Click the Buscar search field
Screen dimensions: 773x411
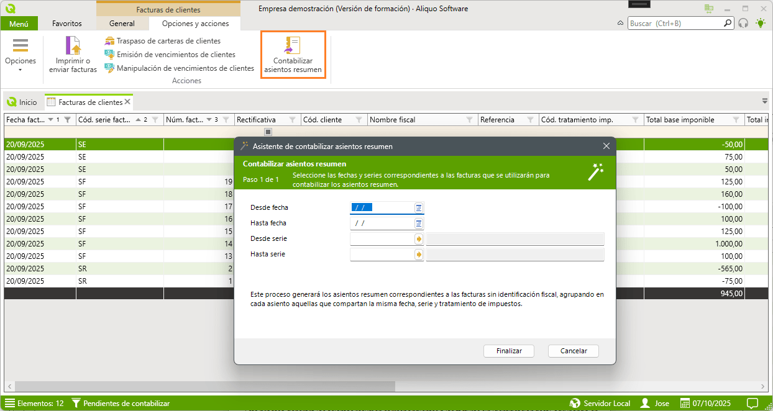[x=674, y=24]
